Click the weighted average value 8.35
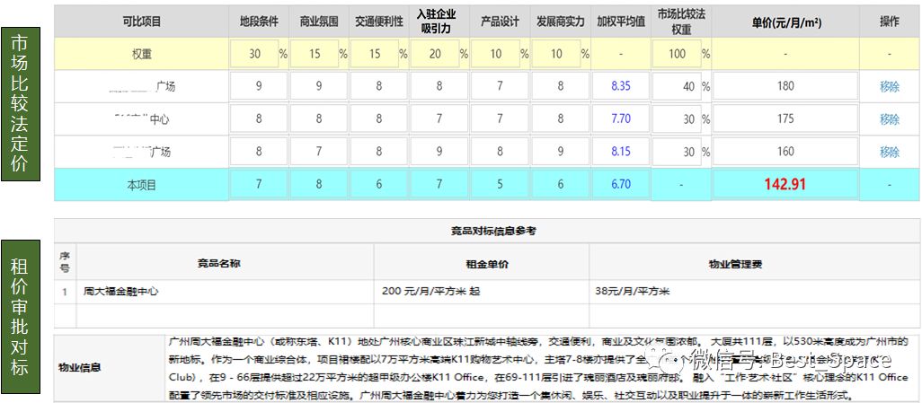922x403 pixels. 620,87
